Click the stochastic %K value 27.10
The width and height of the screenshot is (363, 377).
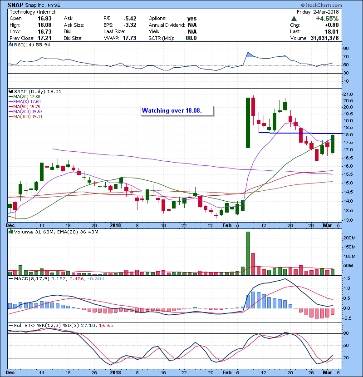pos(88,325)
